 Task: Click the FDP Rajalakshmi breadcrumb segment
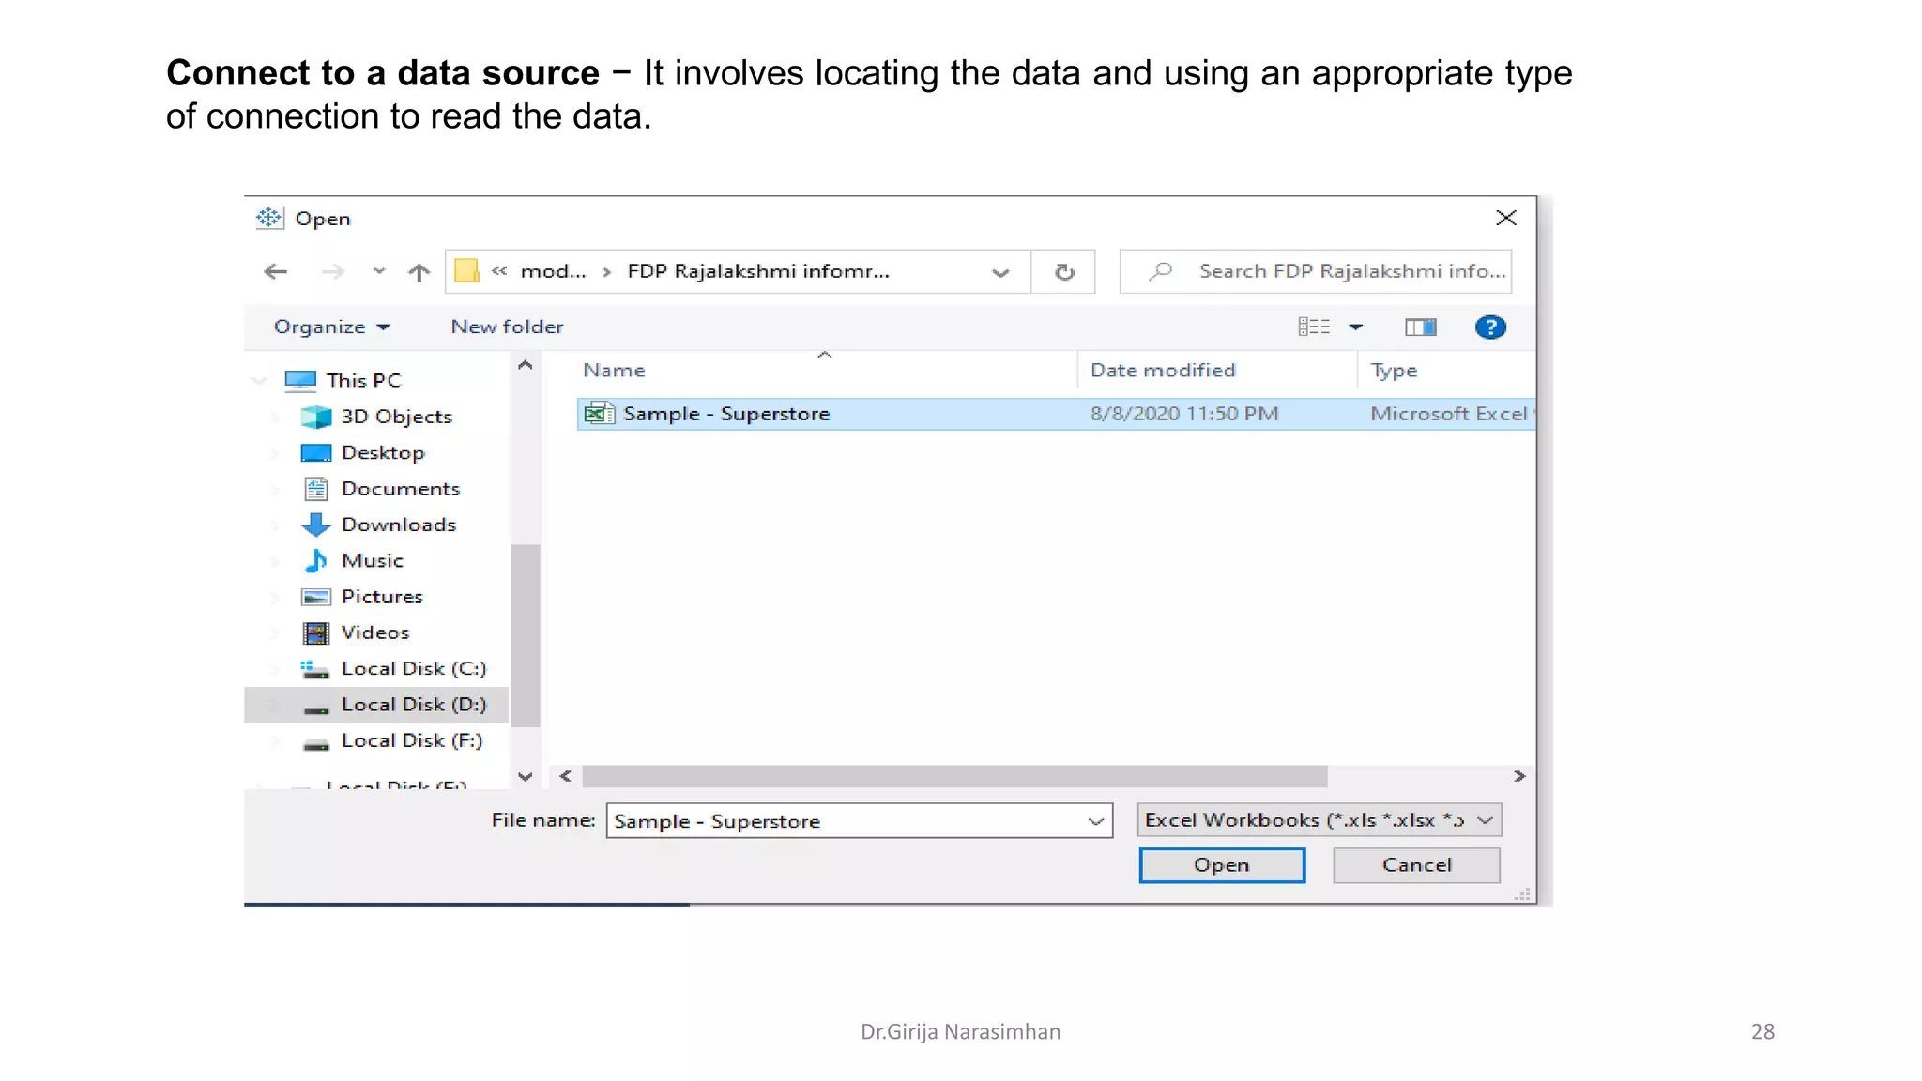(758, 271)
